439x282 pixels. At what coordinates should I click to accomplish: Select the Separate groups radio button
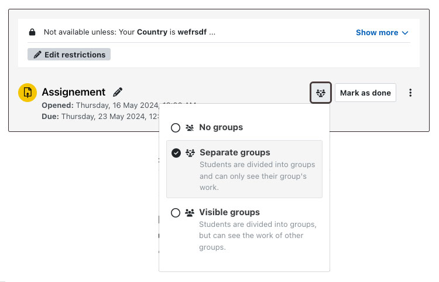(x=176, y=153)
